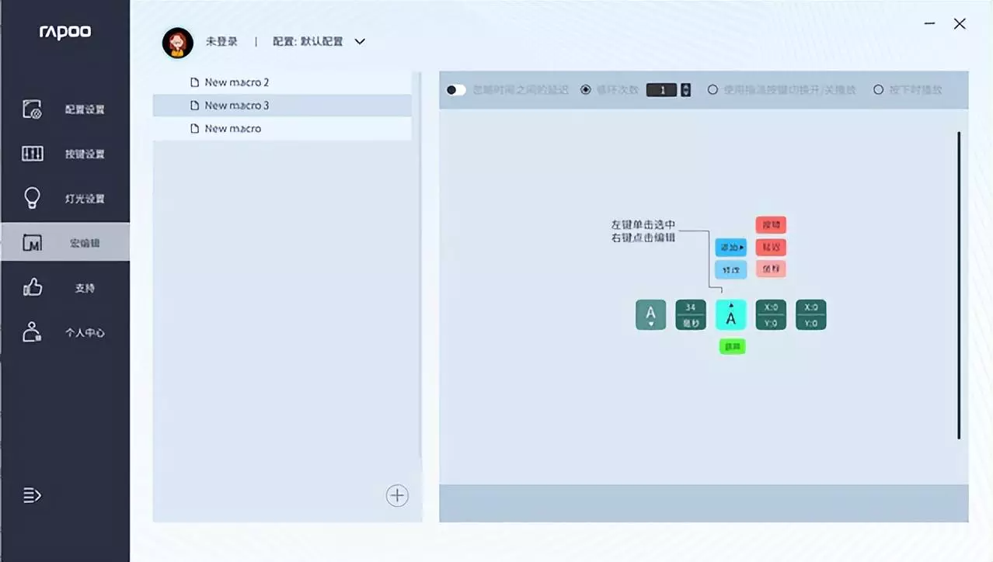Expand the sidebar with bottom arrow control
Screen dimensions: 993x562
click(31, 495)
